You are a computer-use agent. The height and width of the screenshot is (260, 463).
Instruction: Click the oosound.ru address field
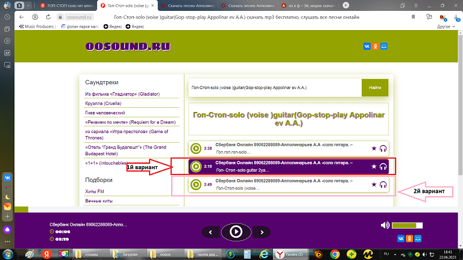click(79, 17)
